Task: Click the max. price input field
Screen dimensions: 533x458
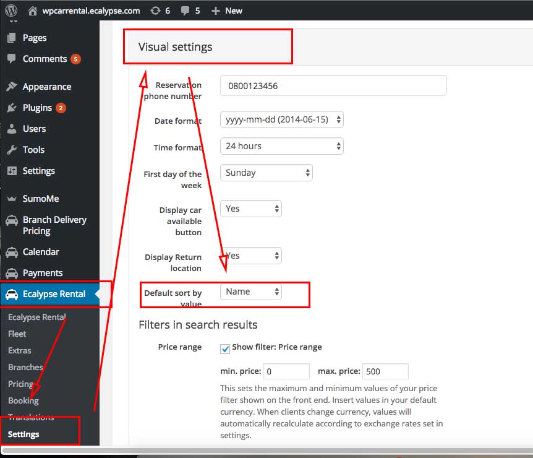Action: [385, 371]
